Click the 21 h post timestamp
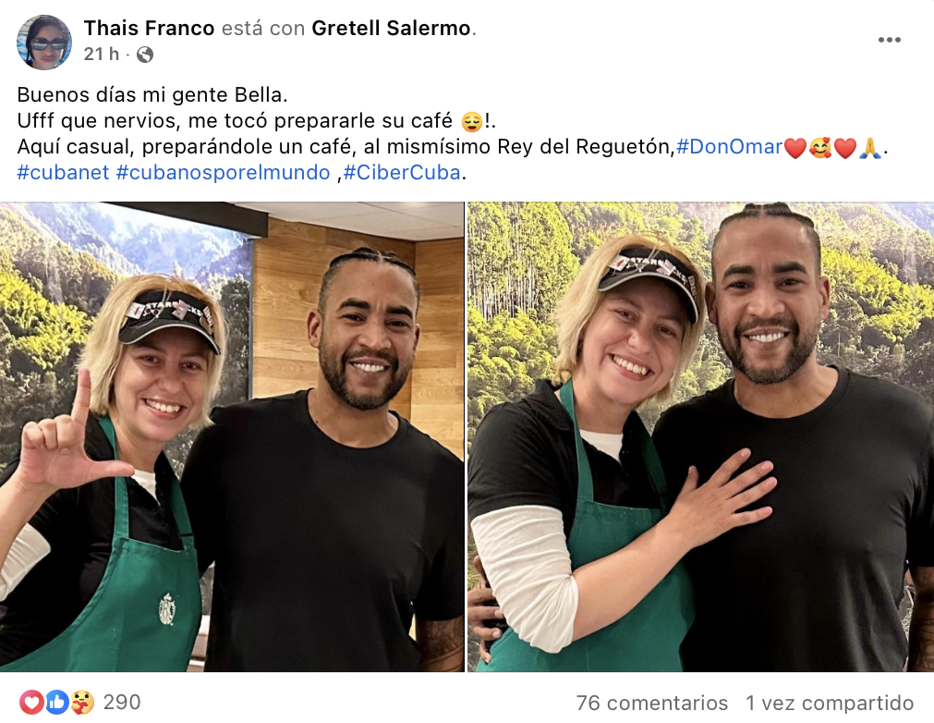This screenshot has width=934, height=723. tap(101, 55)
